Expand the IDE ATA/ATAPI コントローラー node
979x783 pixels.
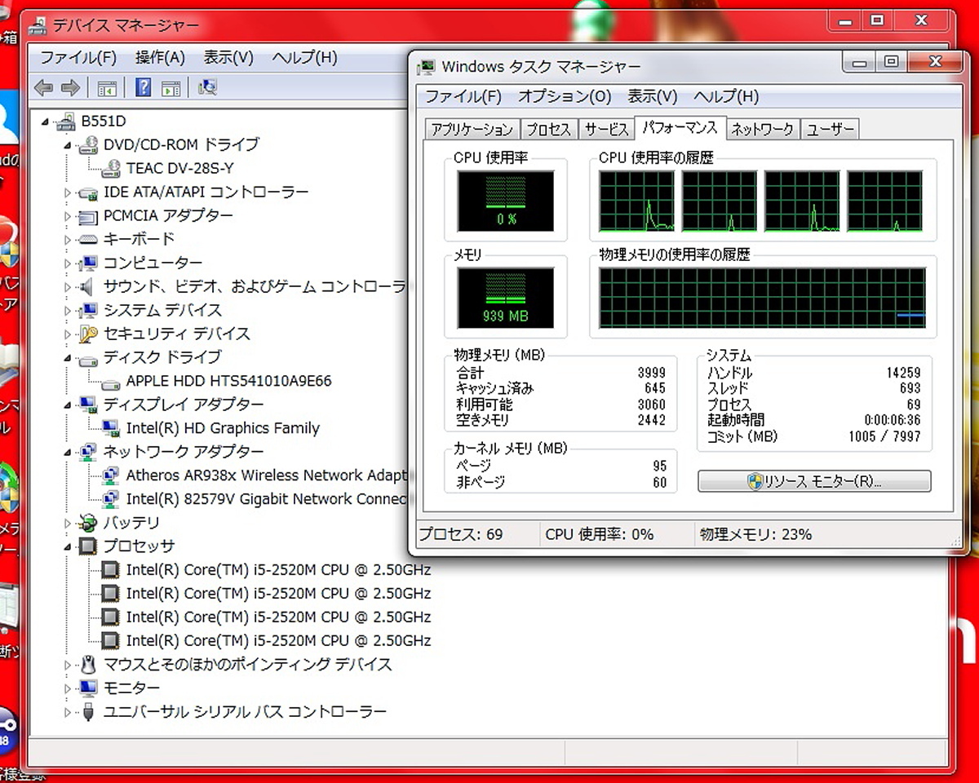69,192
